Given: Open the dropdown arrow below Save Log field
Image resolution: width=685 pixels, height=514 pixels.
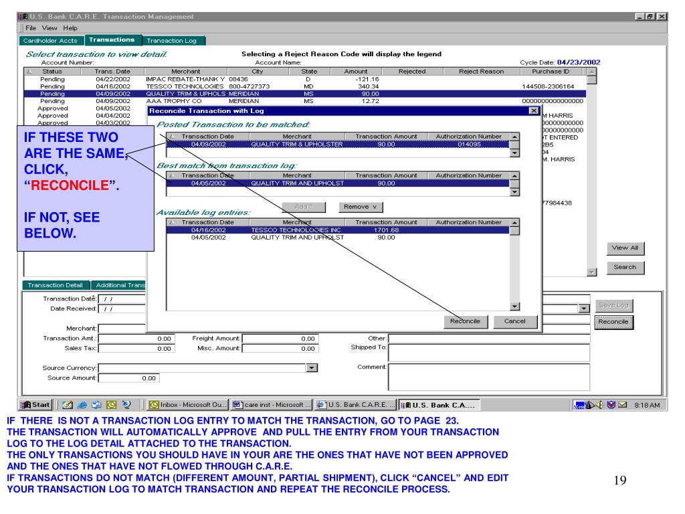Looking at the screenshot, I should [x=584, y=309].
